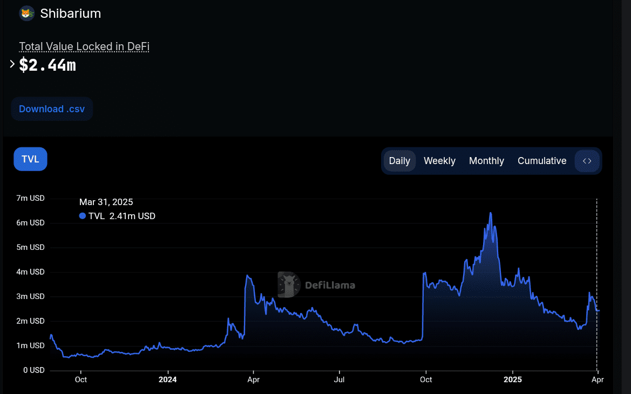631x394 pixels.
Task: Click the 2025 x-axis label
Action: coord(513,379)
